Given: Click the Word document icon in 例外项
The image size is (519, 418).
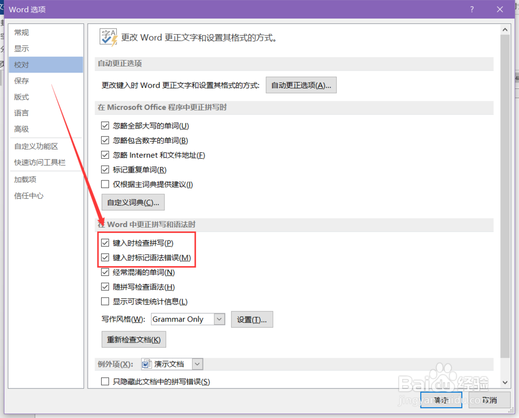Looking at the screenshot, I should click(x=146, y=365).
